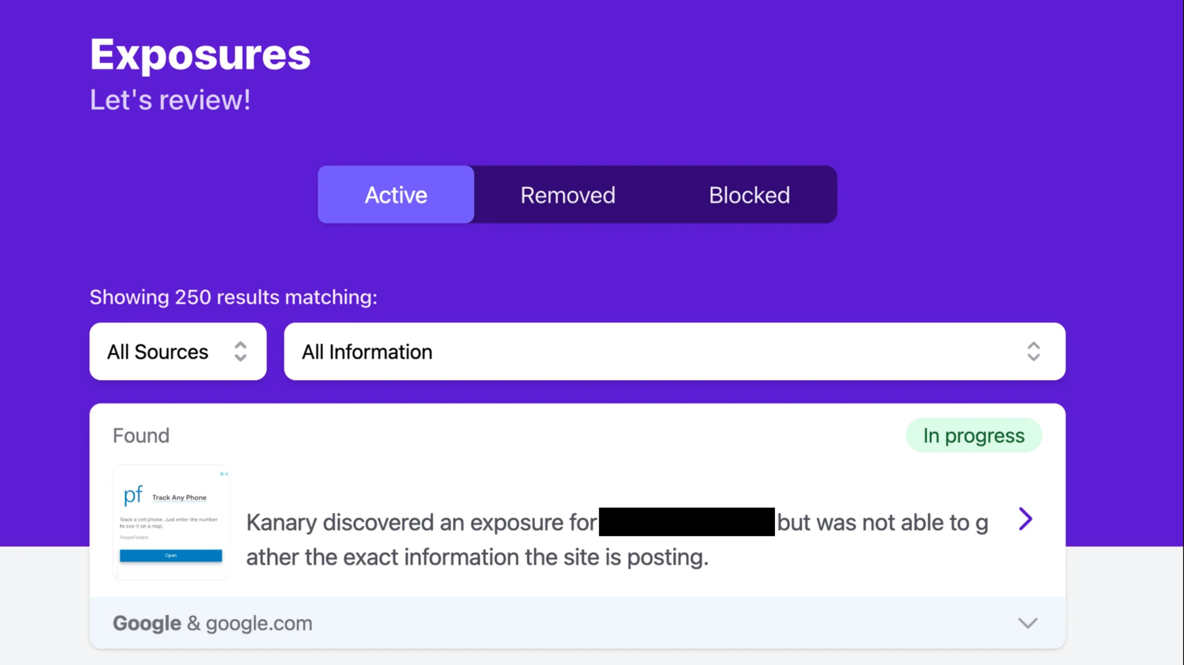Click the redacted name block
This screenshot has height=665, width=1184.
pos(687,522)
